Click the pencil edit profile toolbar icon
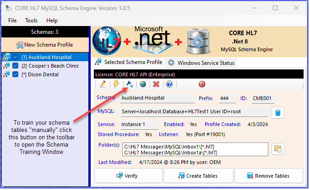The image size is (310, 190). [x=103, y=84]
